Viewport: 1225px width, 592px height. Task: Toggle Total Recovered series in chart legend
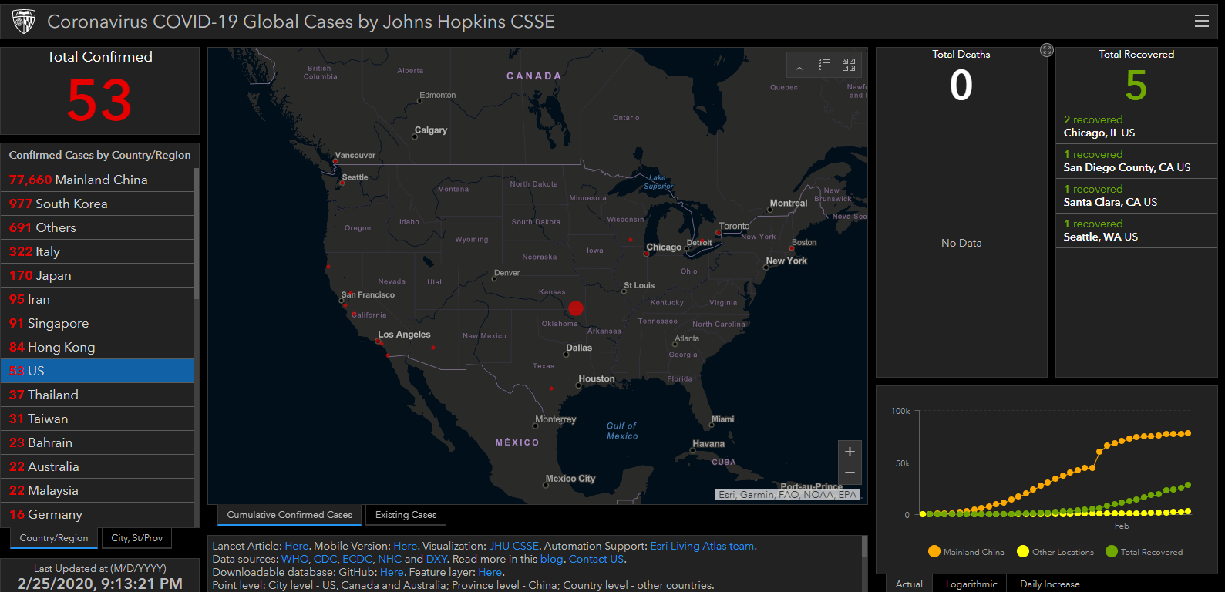1144,552
